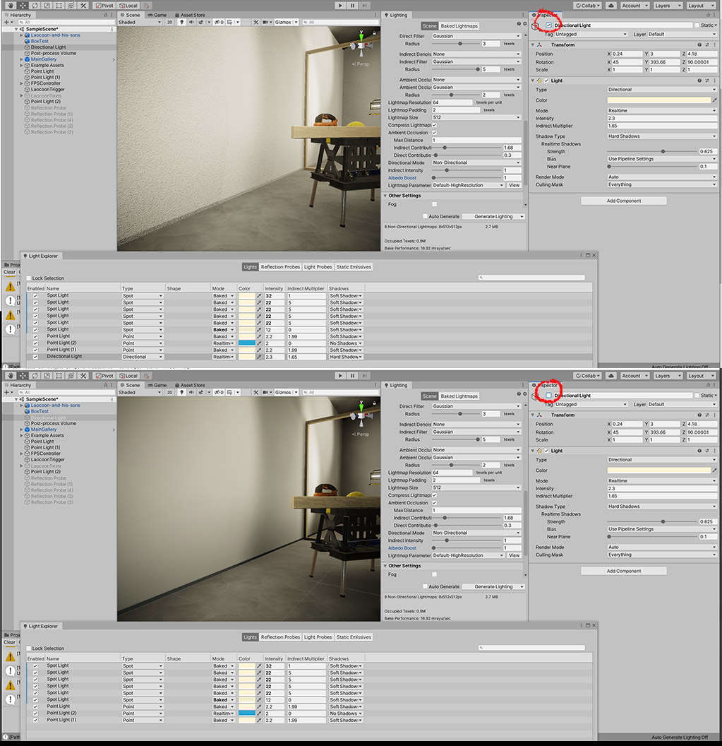The width and height of the screenshot is (722, 746).
Task: Click the Add Component button in the Inspector
Action: click(x=623, y=200)
